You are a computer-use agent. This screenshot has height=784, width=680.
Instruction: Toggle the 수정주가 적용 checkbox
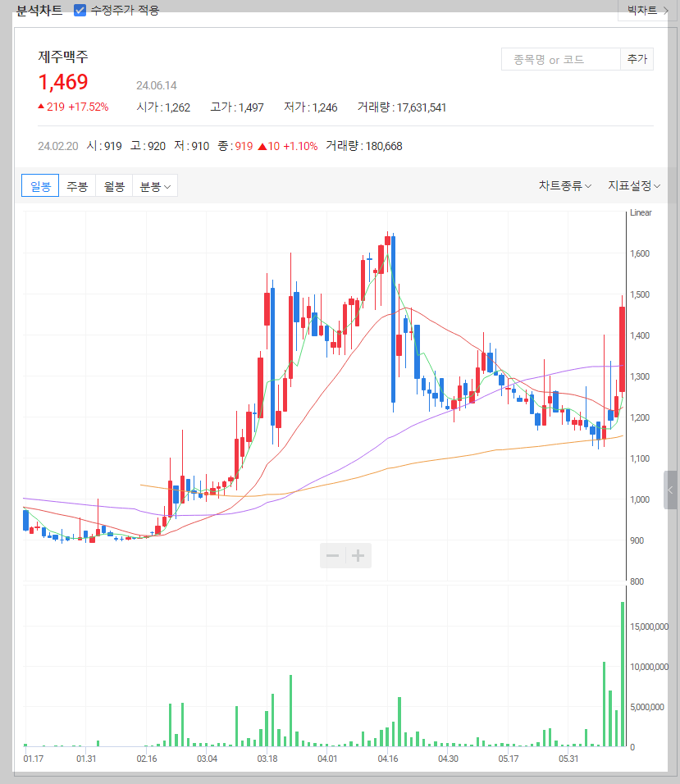point(80,10)
